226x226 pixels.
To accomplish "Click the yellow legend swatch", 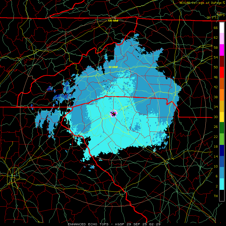I will (222, 117).
